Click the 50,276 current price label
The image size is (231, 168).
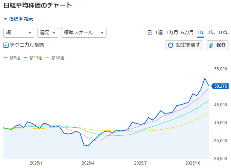[220, 86]
